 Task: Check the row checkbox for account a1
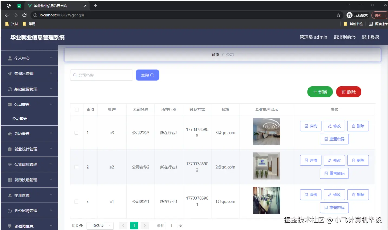[x=77, y=201]
